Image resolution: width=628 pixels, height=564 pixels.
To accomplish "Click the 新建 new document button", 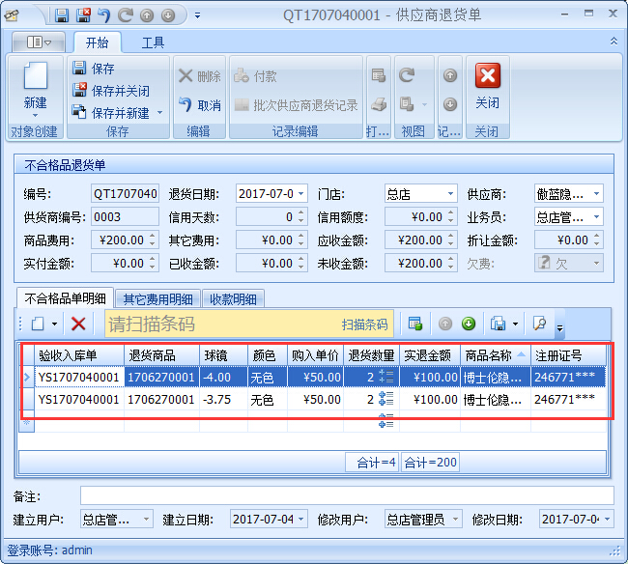I will click(x=35, y=90).
